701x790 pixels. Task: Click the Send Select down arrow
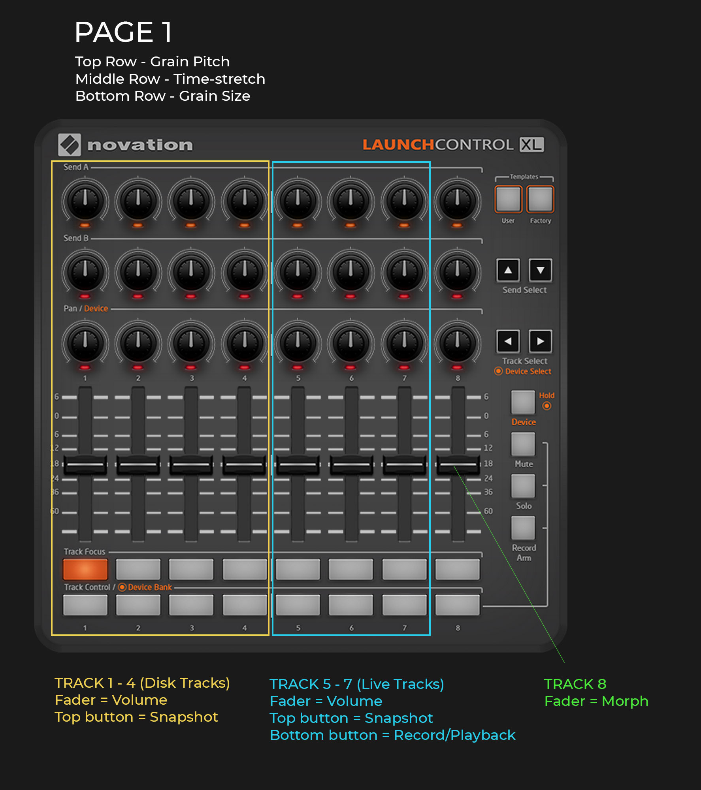point(541,270)
